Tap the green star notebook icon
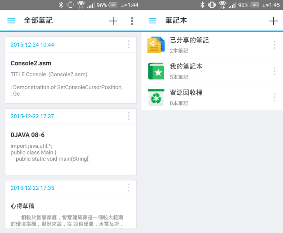This screenshot has height=233, width=283. 156,71
